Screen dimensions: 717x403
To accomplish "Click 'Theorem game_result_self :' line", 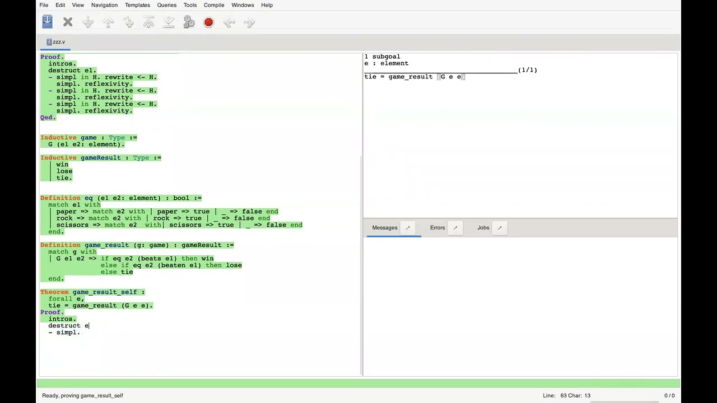I will point(92,292).
